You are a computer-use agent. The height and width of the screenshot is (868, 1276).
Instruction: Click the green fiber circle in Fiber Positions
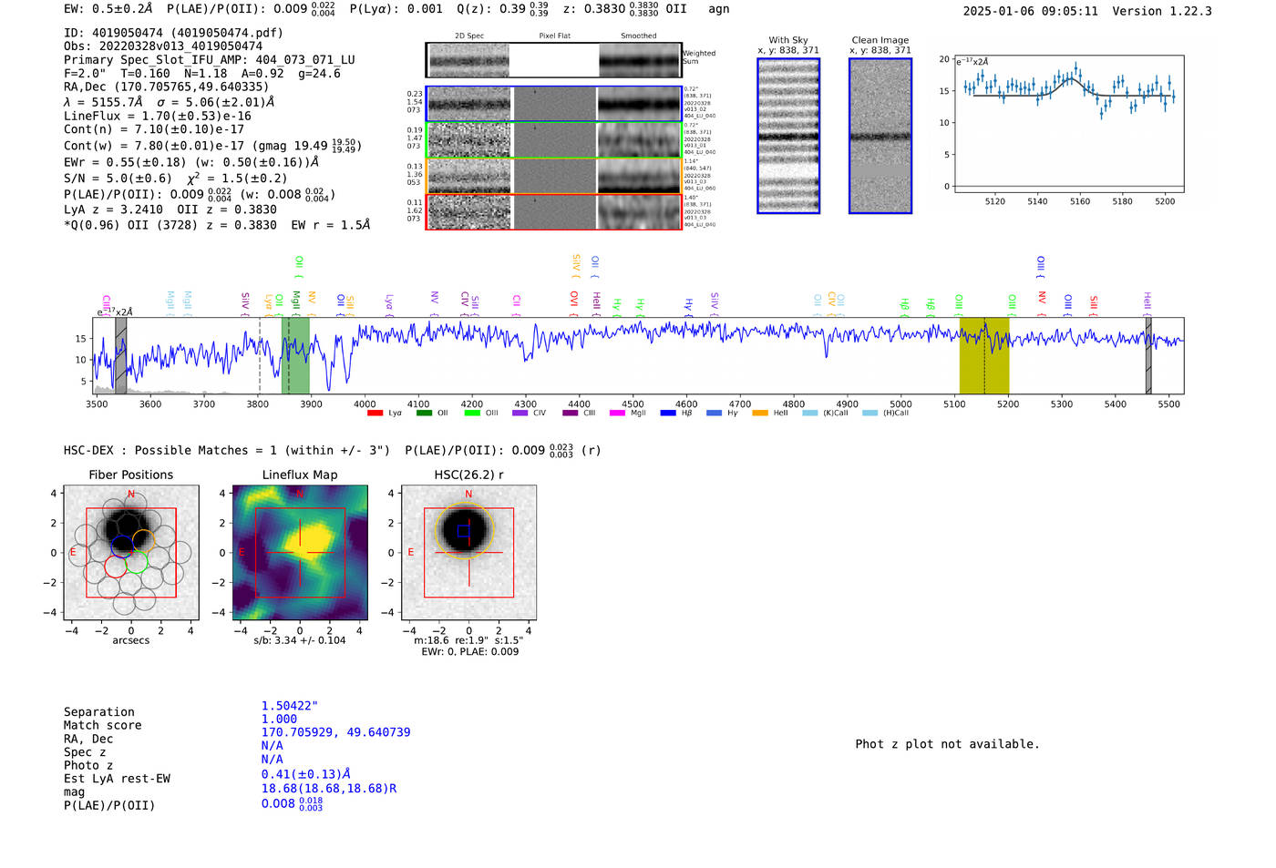pyautogui.click(x=137, y=561)
